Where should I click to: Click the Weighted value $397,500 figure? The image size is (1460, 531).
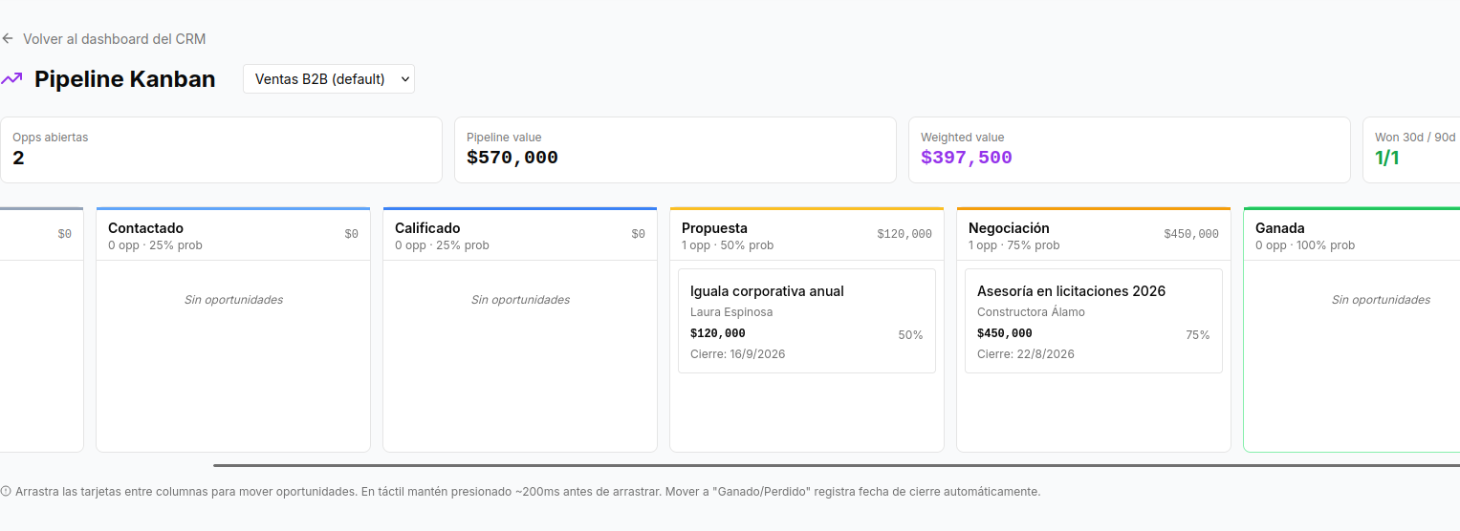967,158
